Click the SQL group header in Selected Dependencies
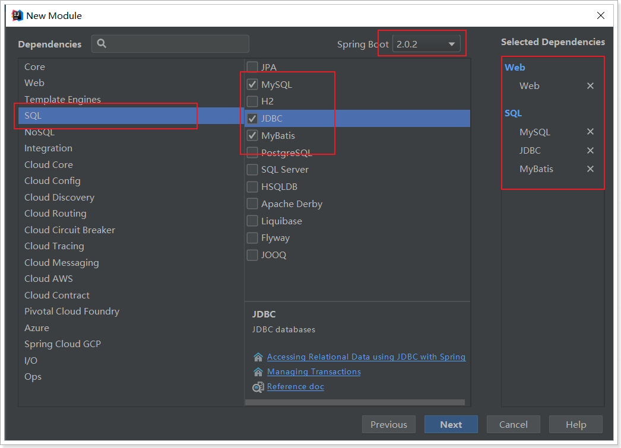Image resolution: width=621 pixels, height=448 pixels. pos(514,113)
